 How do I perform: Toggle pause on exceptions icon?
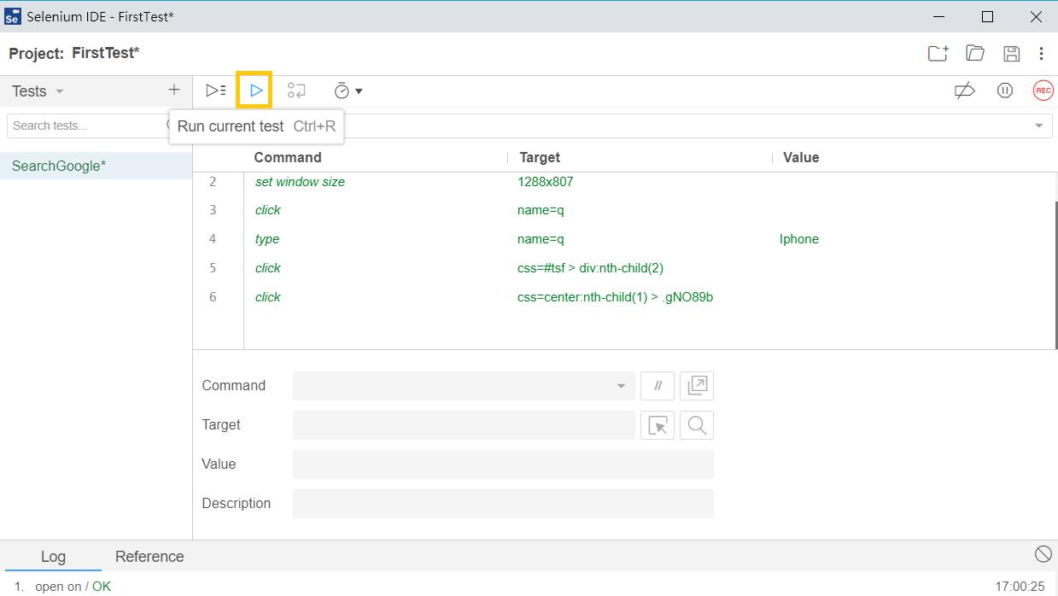1004,91
